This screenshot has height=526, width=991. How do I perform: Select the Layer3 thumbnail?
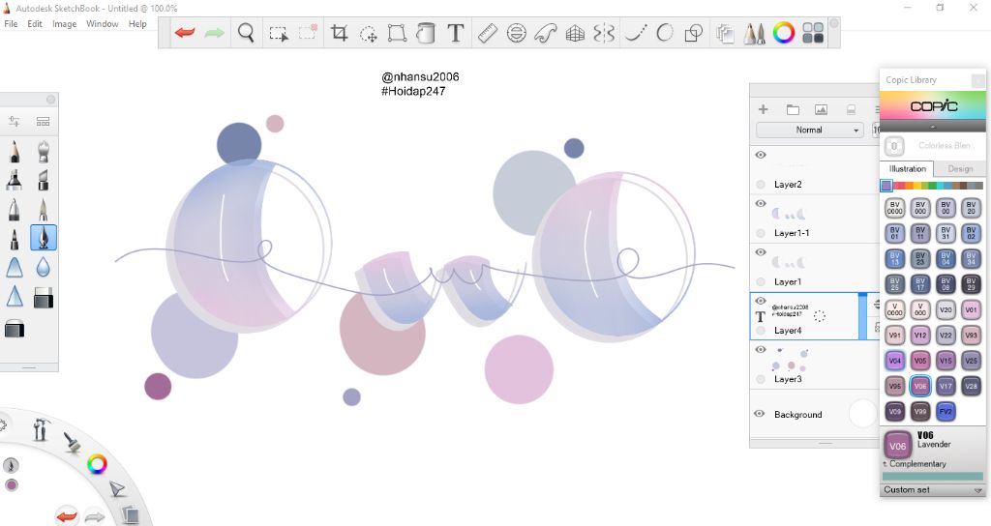tap(790, 360)
